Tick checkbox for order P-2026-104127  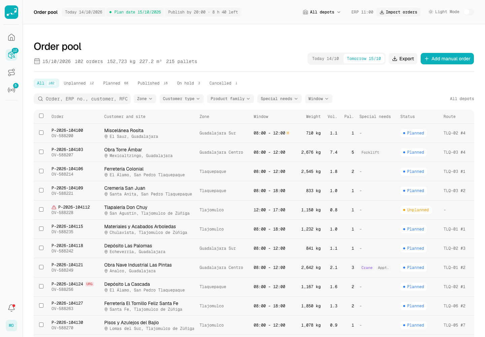41,306
